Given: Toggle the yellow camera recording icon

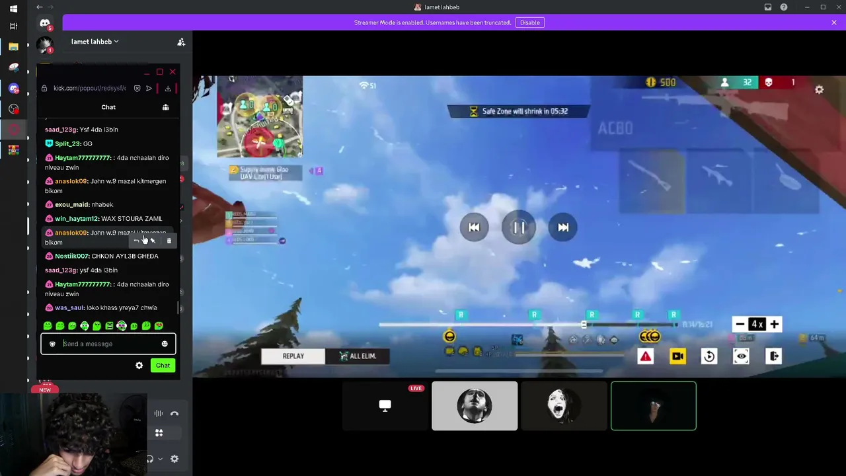Looking at the screenshot, I should (x=677, y=357).
